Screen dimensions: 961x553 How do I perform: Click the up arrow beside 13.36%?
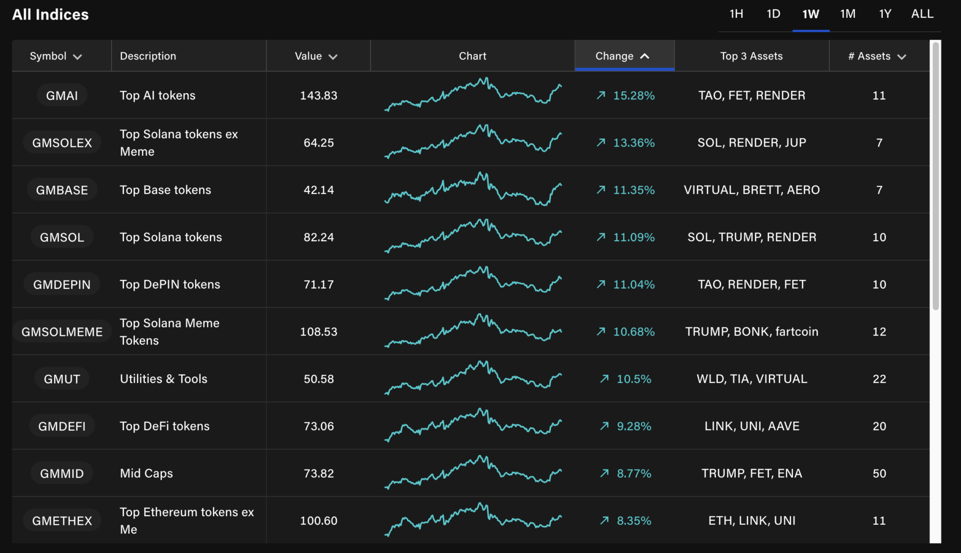click(601, 142)
